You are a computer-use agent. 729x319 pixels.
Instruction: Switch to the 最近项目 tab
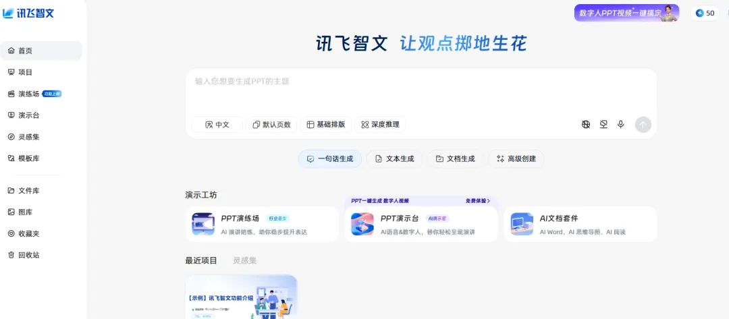201,260
